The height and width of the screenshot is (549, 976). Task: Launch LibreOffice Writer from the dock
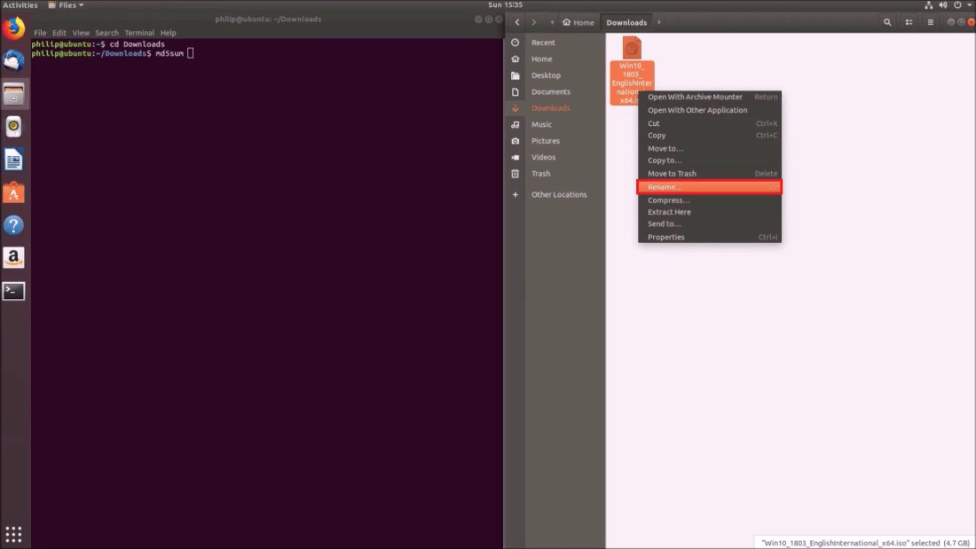(x=13, y=160)
